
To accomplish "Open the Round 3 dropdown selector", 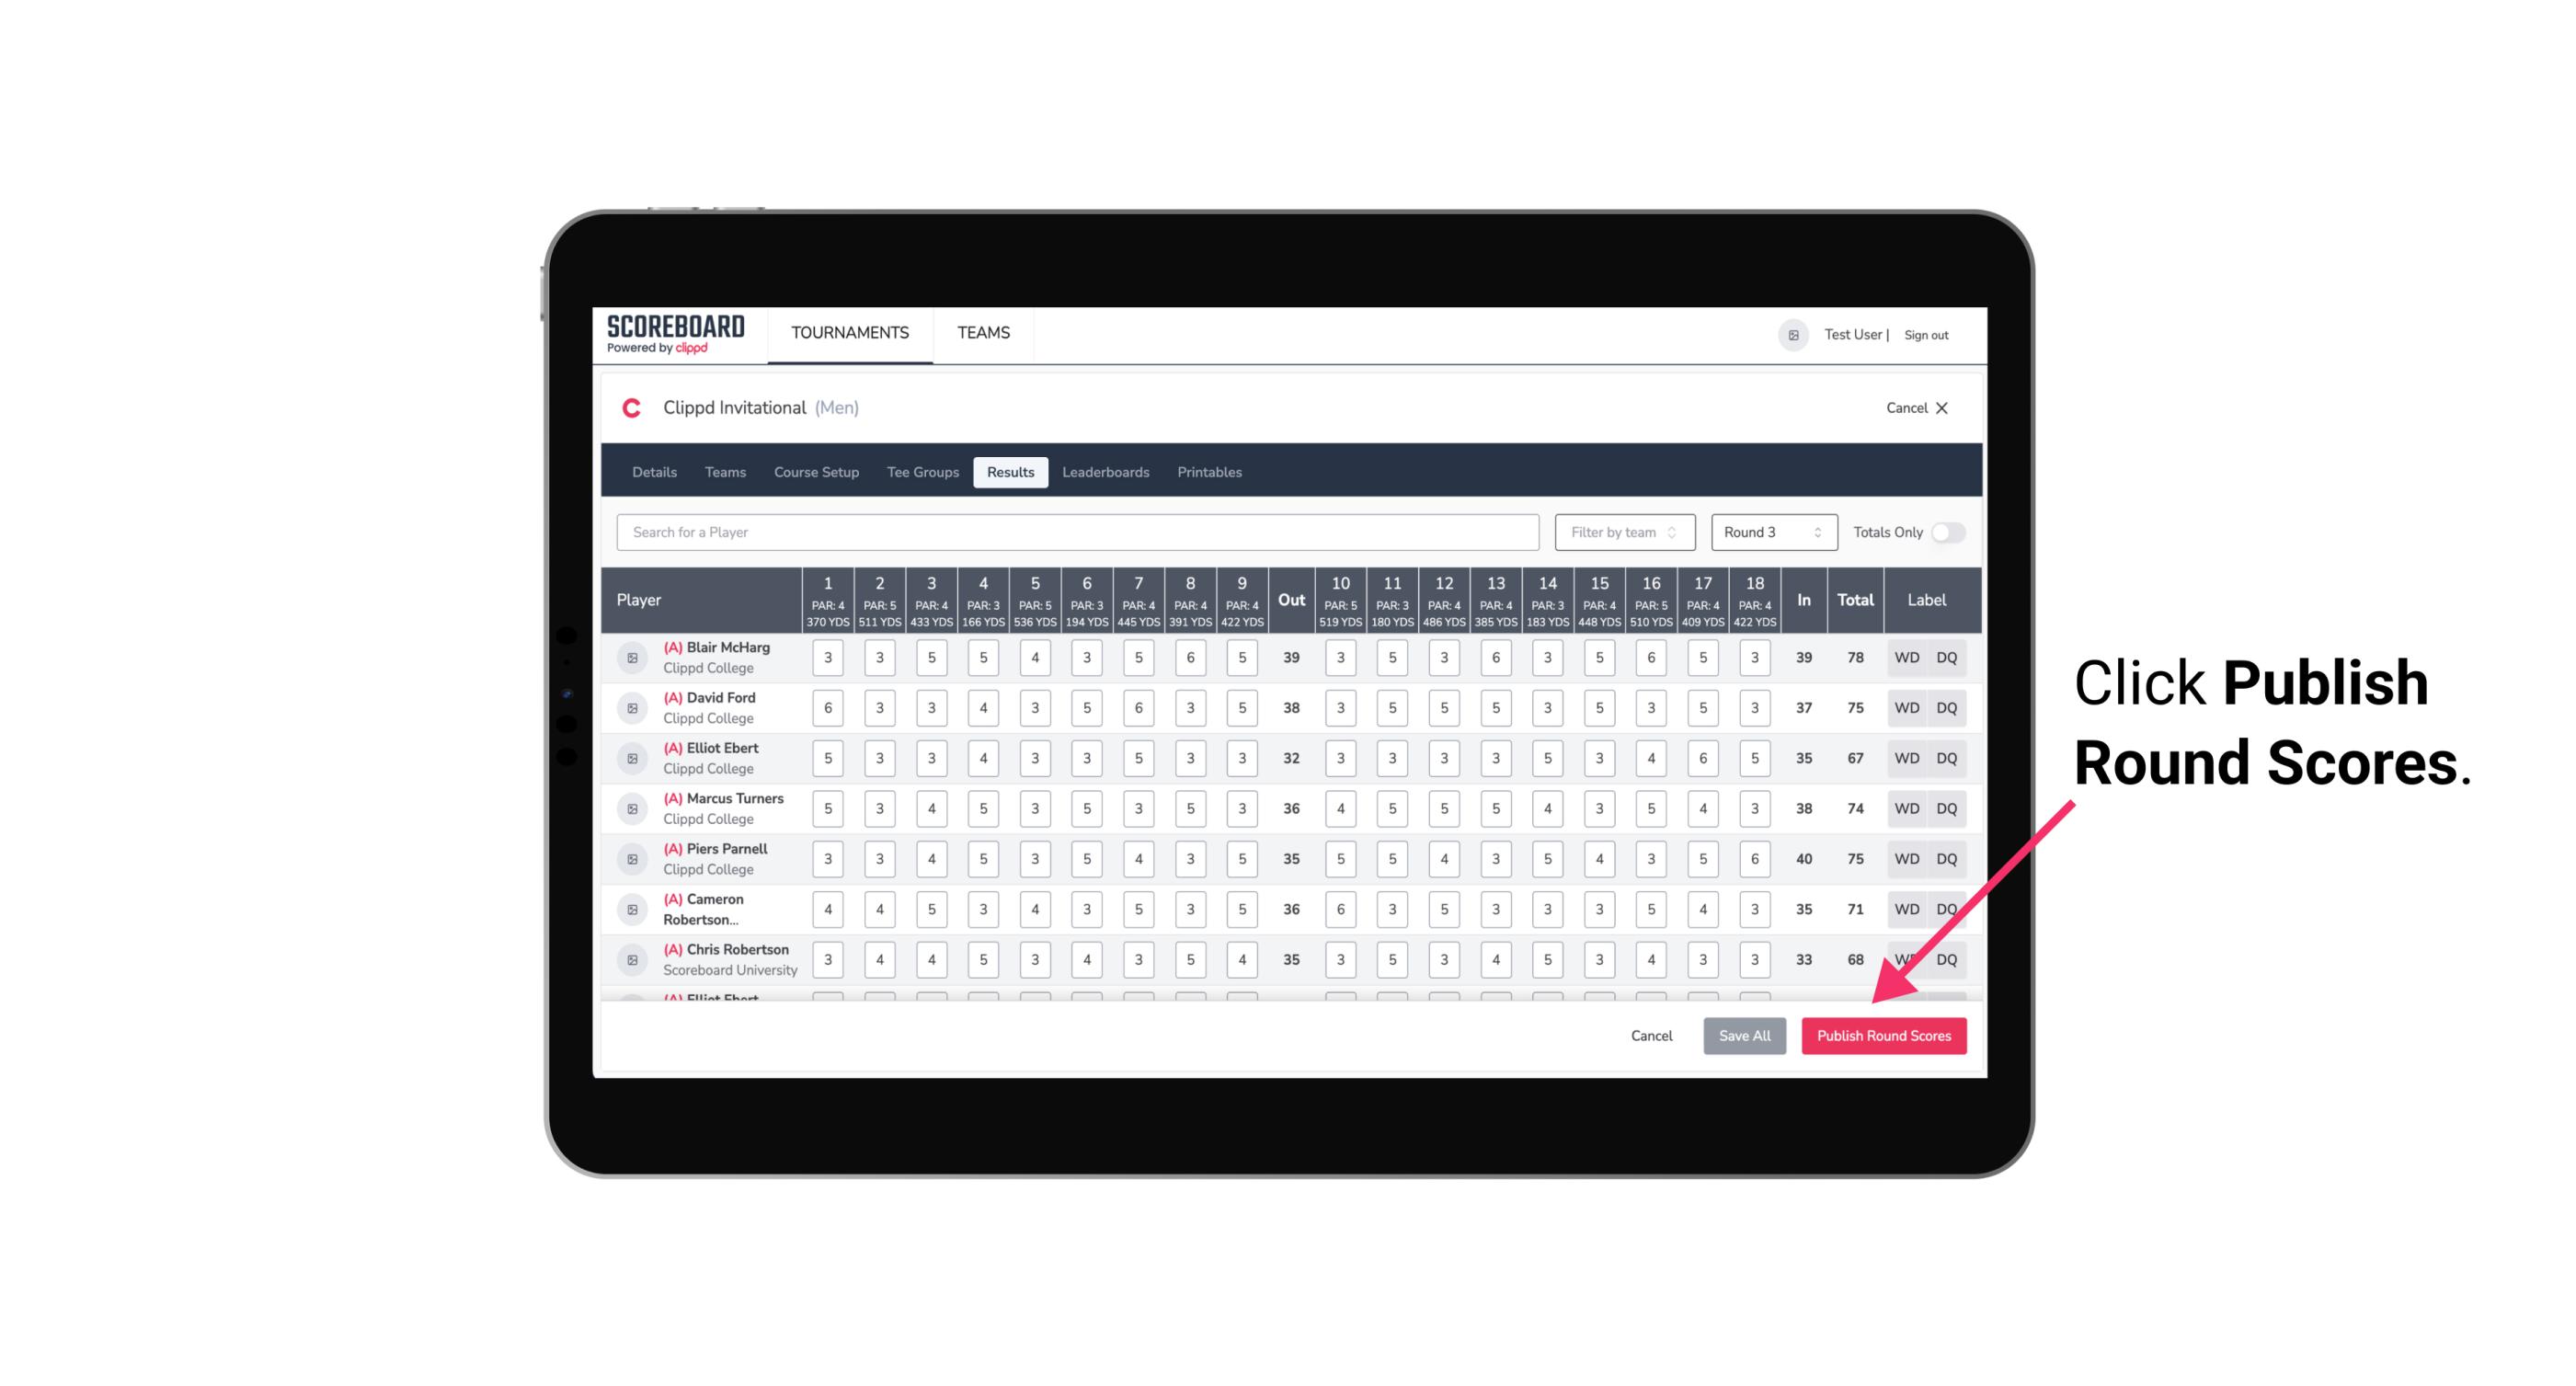I will pyautogui.click(x=1769, y=531).
